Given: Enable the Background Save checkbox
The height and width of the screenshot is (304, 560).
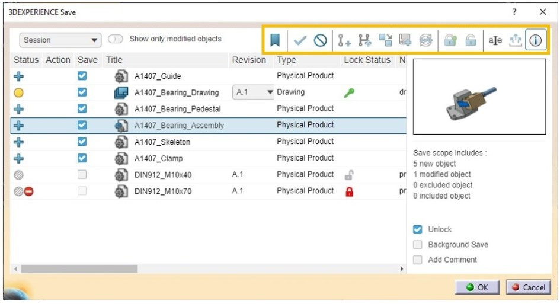Looking at the screenshot, I should pyautogui.click(x=418, y=245).
